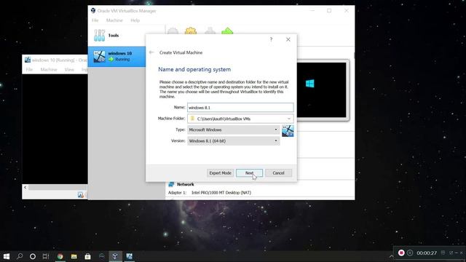Open Chrome from the taskbar
Image resolution: width=466 pixels, height=262 pixels.
[x=60, y=256]
